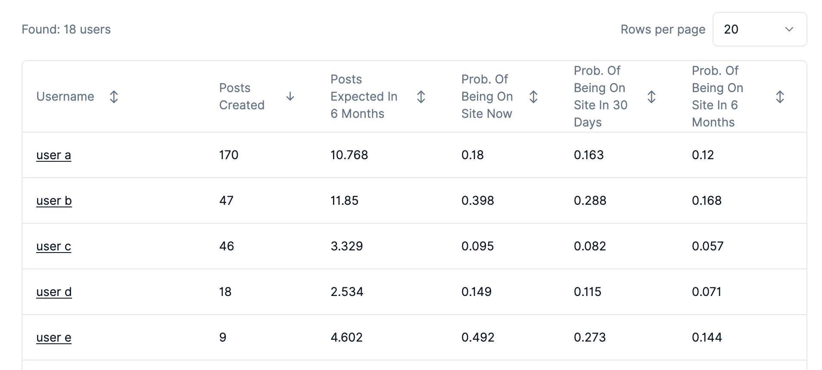
Task: Click the Found: 18 users text
Action: point(66,29)
